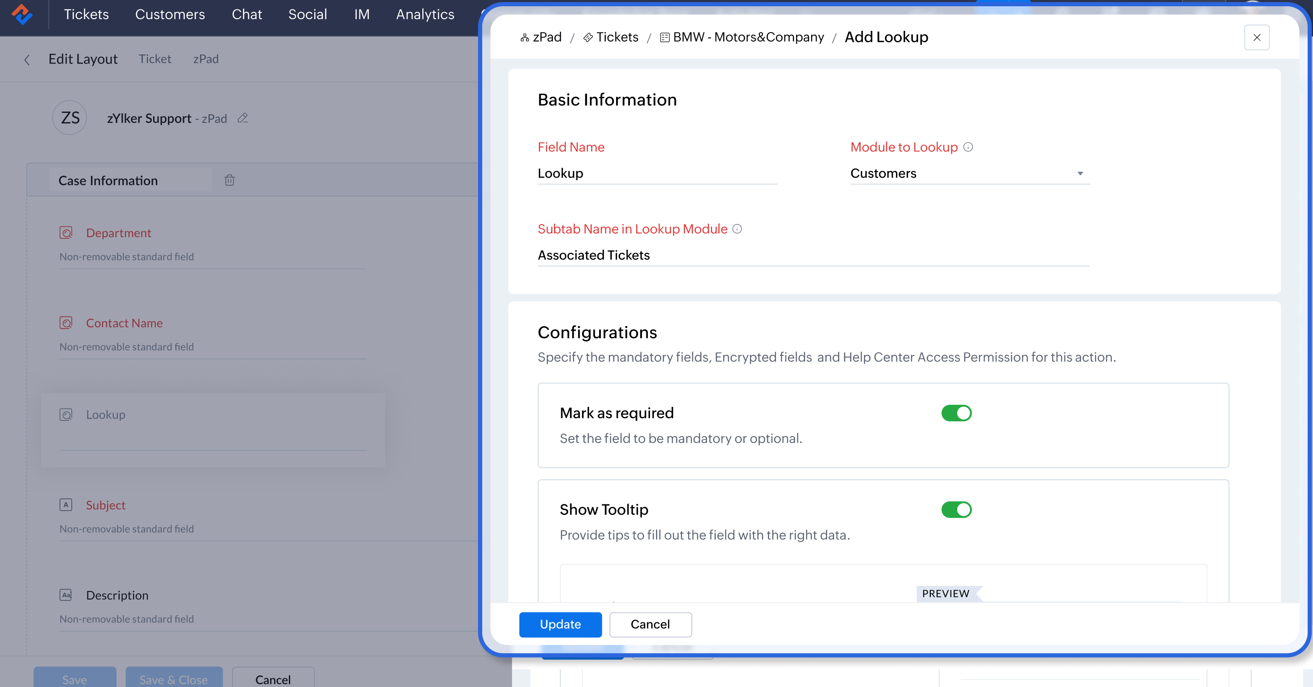Turn off the Mark as required toggle
This screenshot has height=687, width=1313.
(956, 413)
